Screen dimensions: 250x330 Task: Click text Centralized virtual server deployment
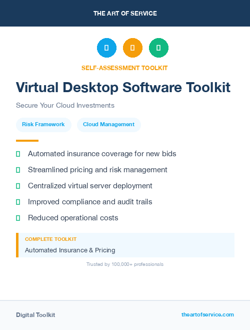tap(90, 186)
